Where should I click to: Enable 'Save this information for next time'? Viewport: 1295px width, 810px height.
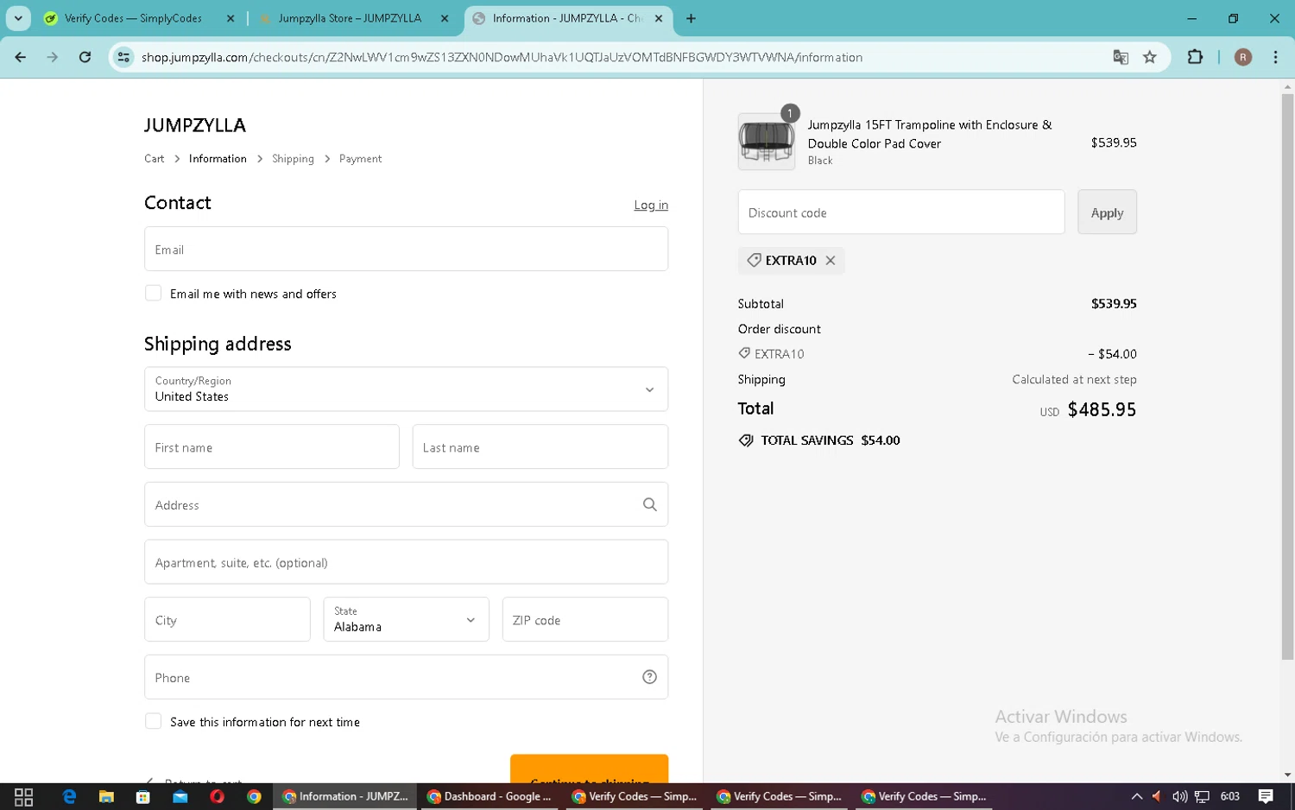tap(153, 721)
